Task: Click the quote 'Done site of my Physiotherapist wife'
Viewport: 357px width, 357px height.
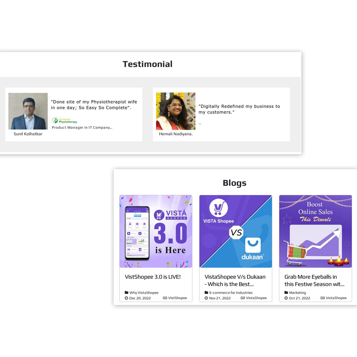Action: click(x=94, y=105)
